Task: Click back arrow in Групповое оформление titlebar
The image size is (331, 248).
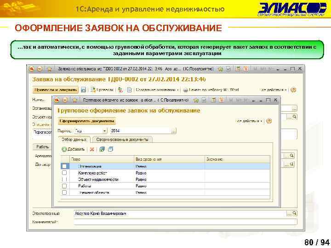Action: [65, 100]
